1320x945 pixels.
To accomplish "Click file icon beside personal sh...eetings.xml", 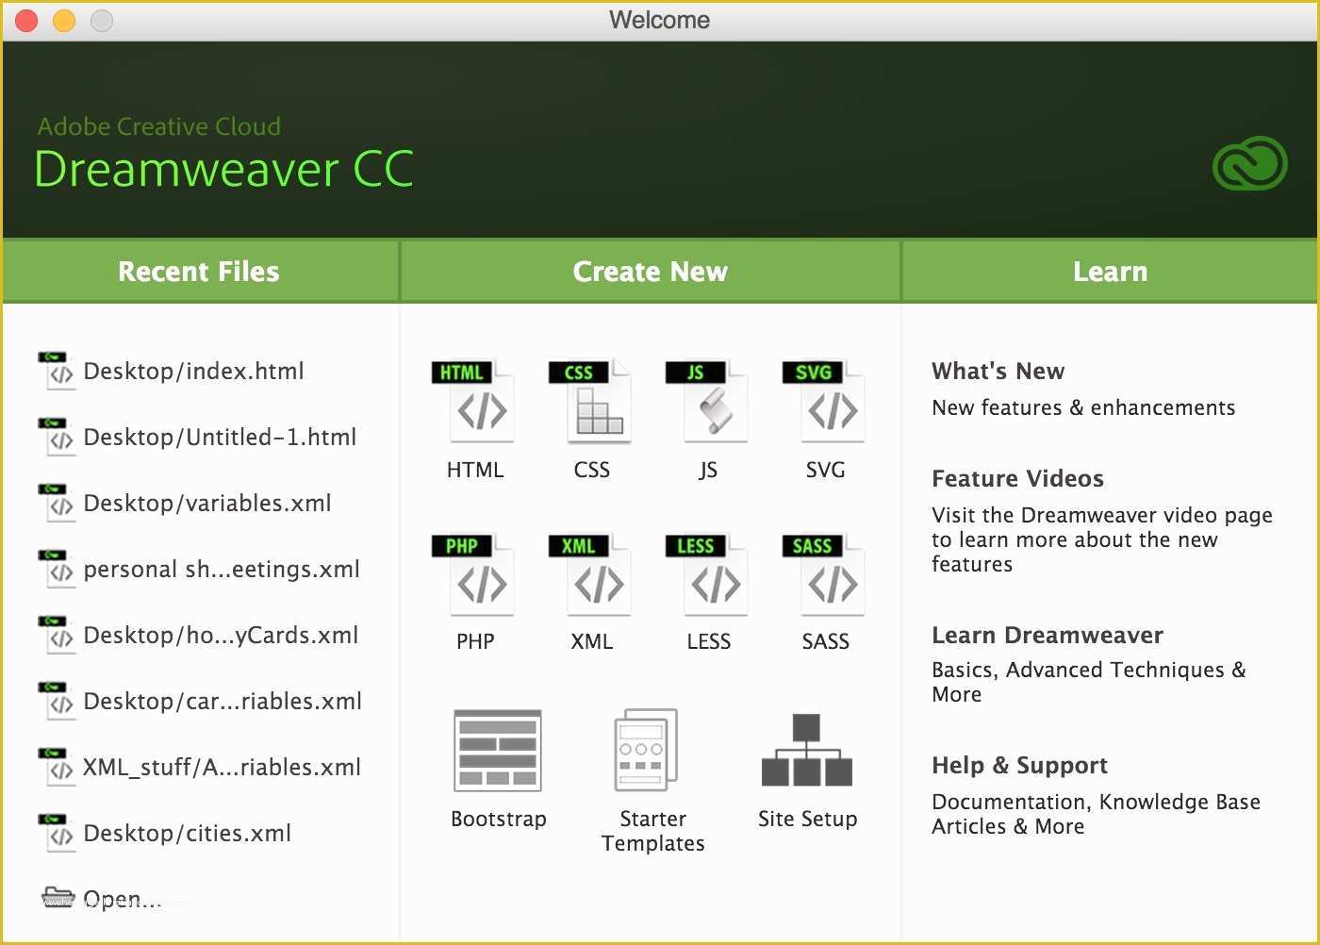I will [x=56, y=569].
